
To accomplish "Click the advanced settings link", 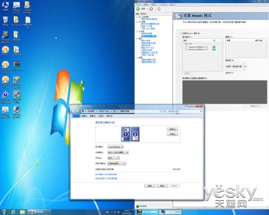I will (x=176, y=169).
